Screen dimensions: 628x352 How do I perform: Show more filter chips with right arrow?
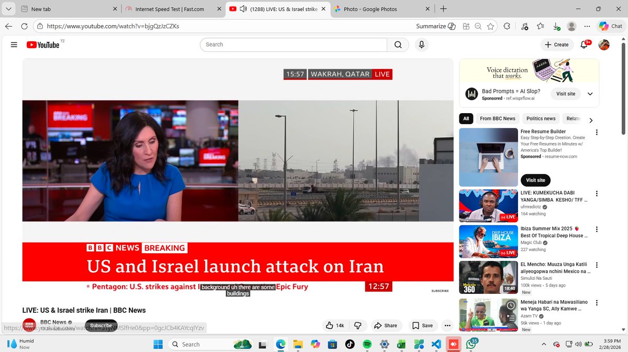[591, 120]
